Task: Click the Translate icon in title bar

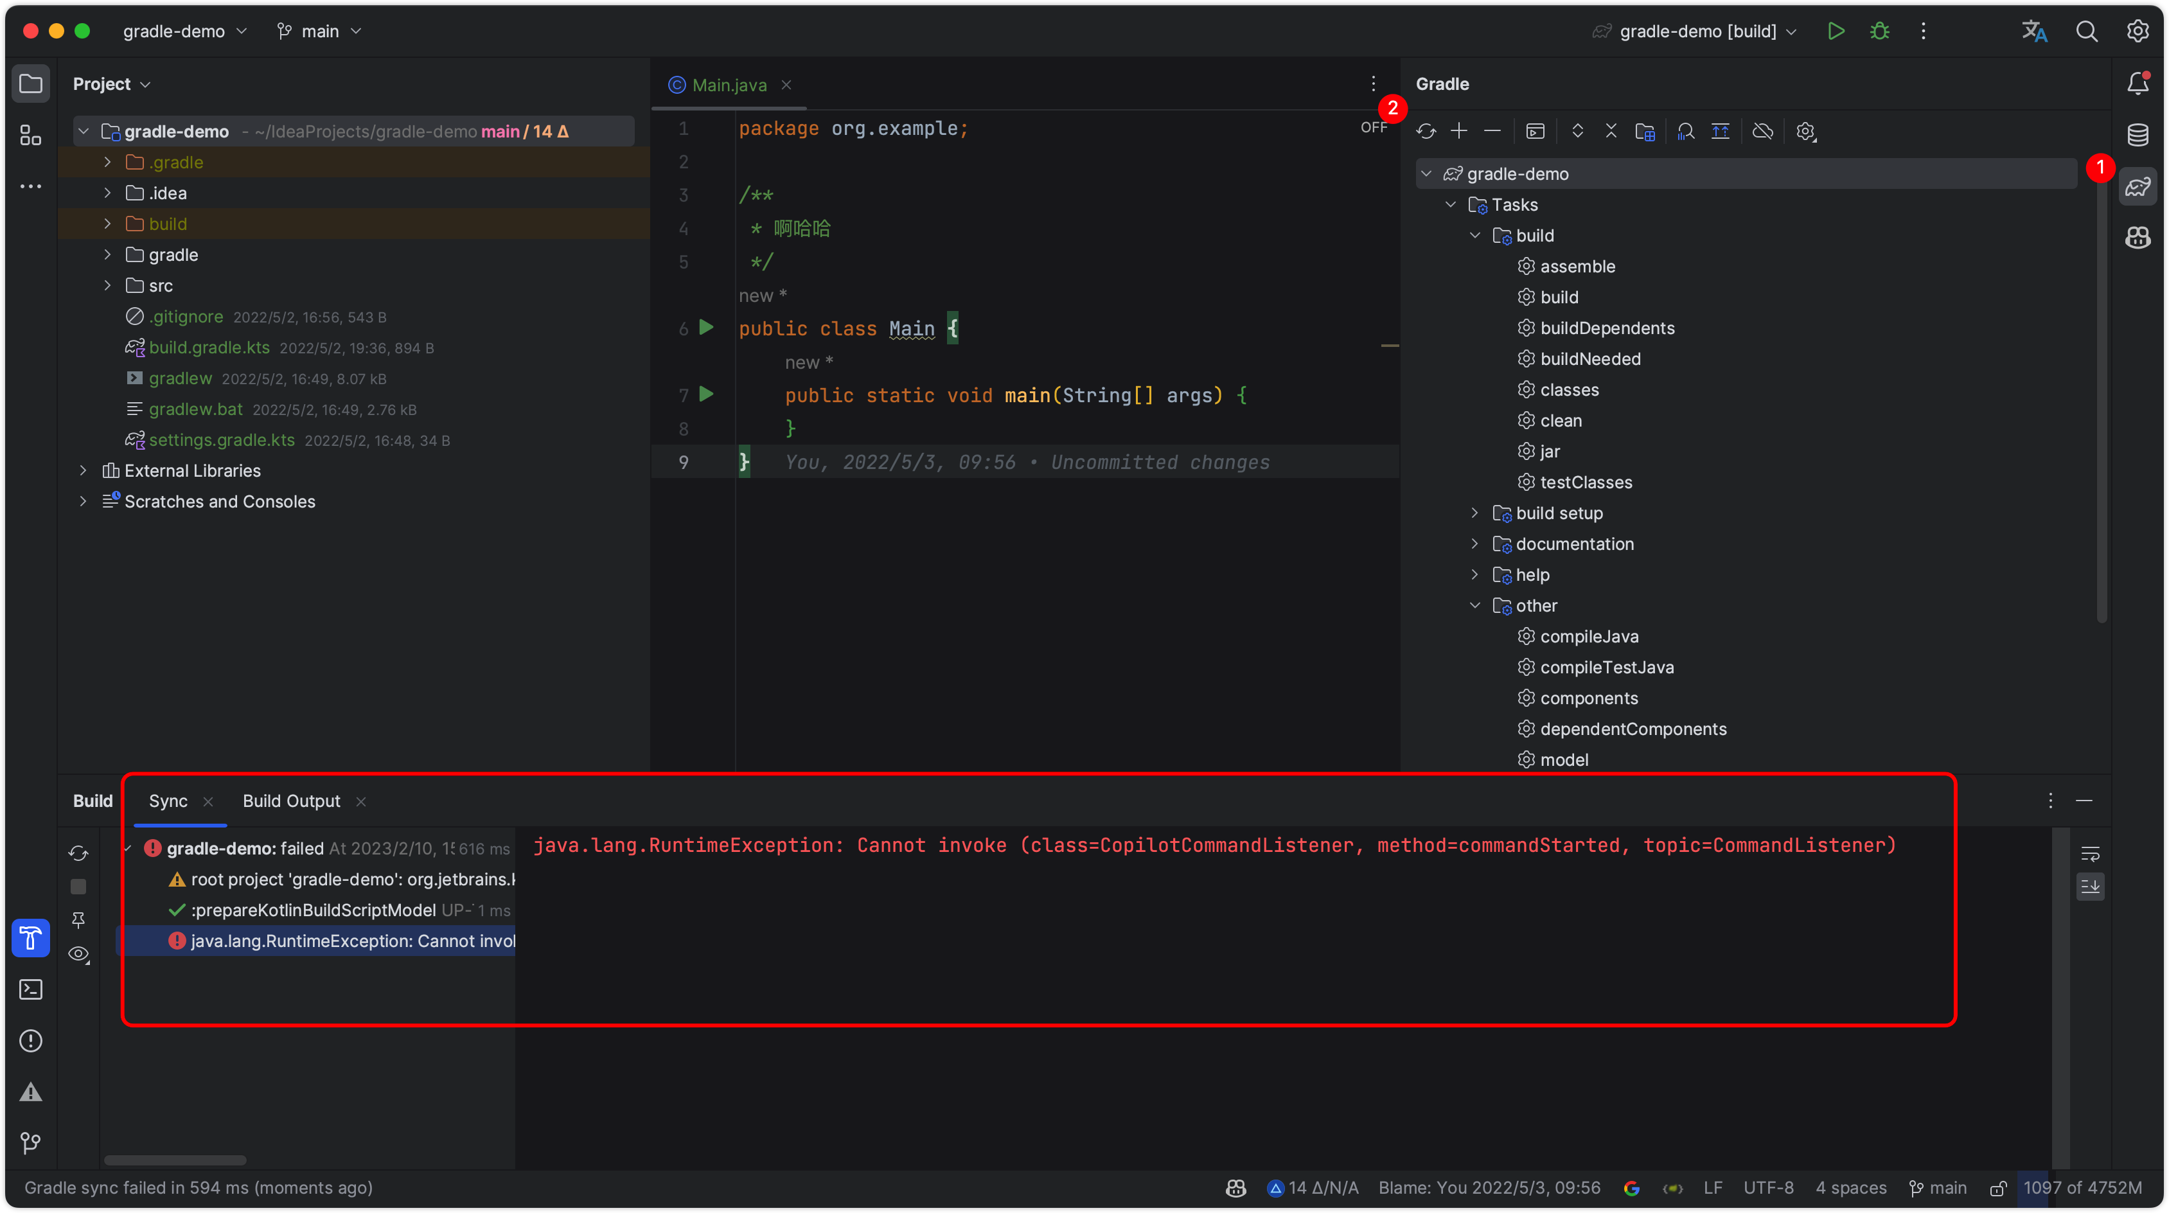Action: (x=2034, y=31)
